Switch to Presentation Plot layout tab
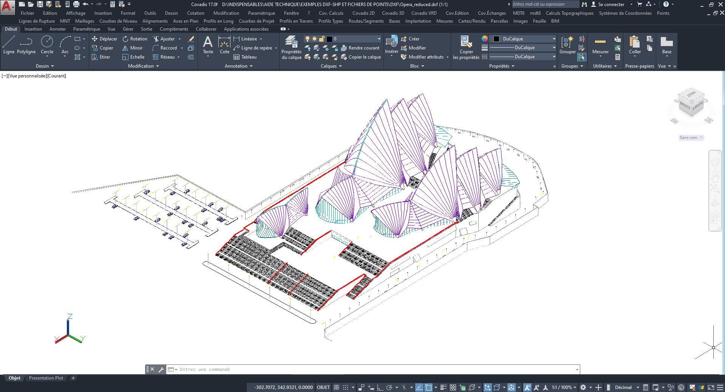 (46, 378)
